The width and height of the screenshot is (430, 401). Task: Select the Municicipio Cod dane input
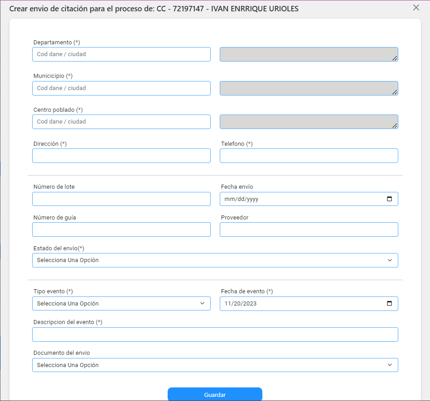pos(121,88)
